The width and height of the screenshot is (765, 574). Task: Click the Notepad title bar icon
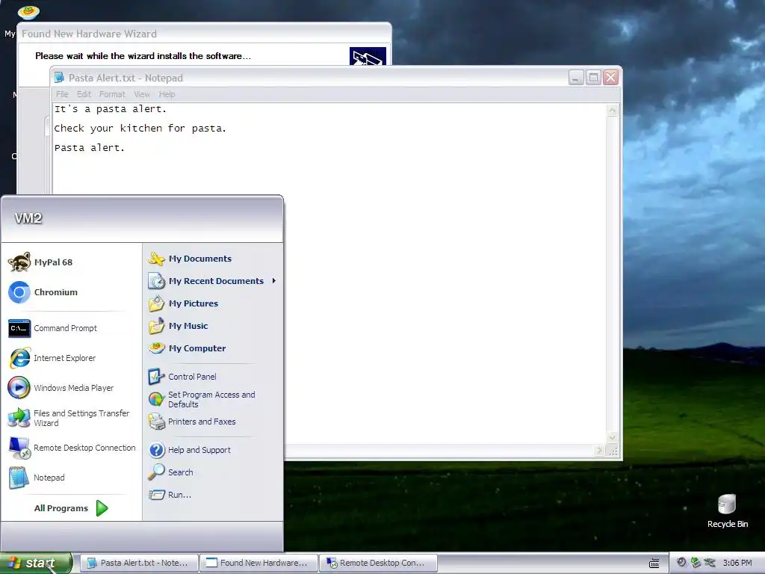point(60,78)
